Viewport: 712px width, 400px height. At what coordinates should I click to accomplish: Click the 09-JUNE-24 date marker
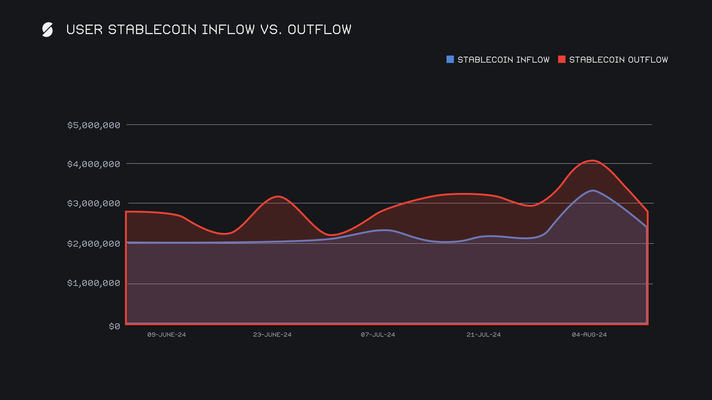click(x=167, y=335)
